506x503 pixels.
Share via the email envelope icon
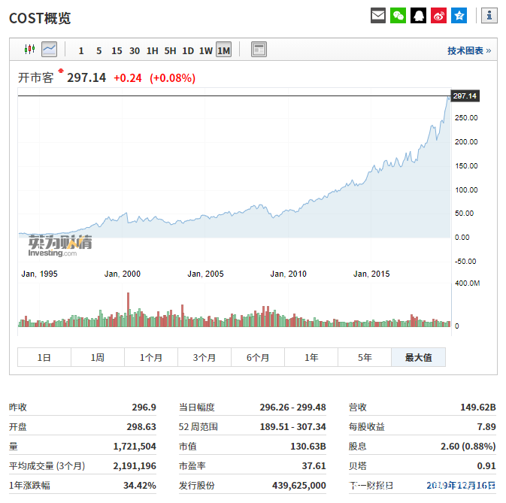click(x=378, y=16)
